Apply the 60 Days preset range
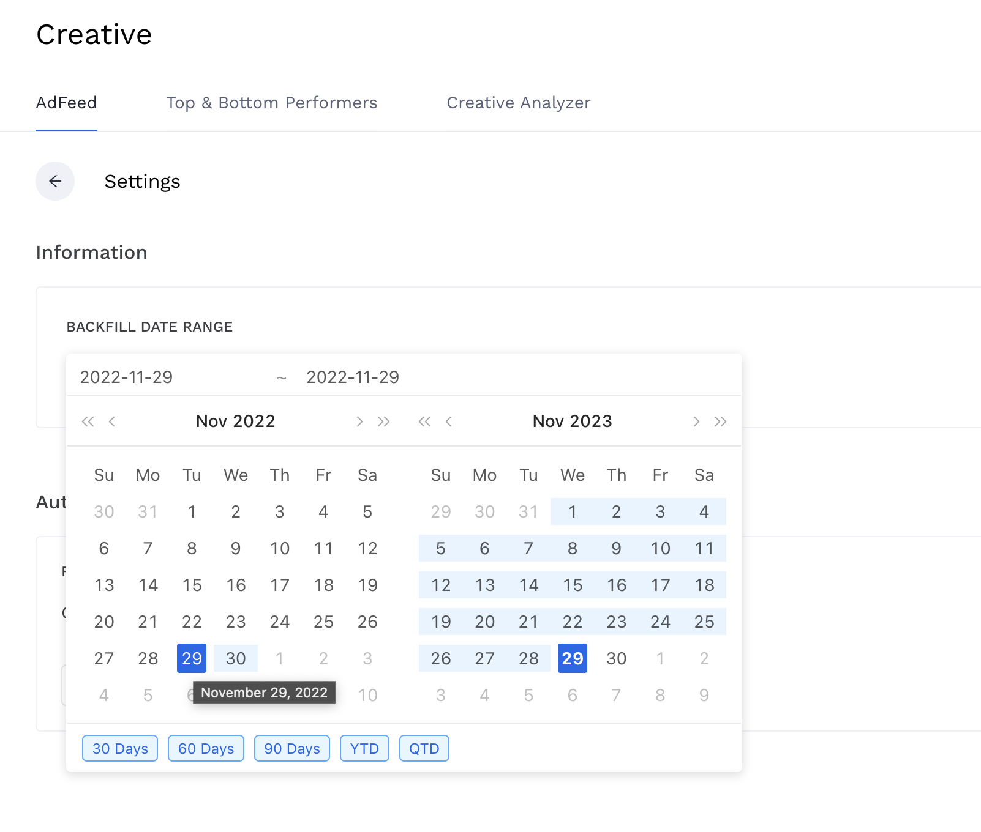 pyautogui.click(x=205, y=748)
